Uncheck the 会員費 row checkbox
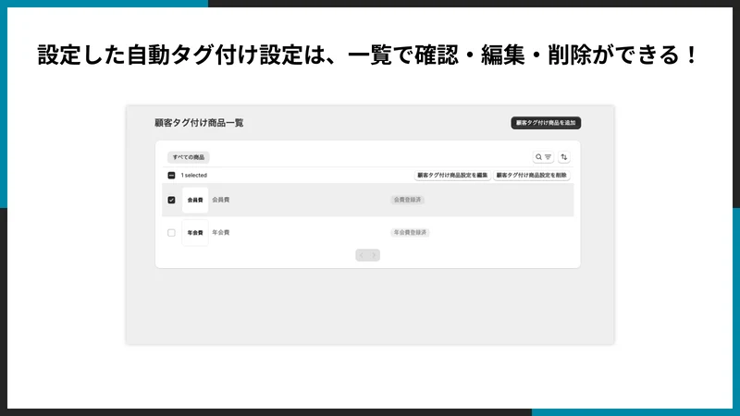Viewport: 740px width, 416px height. (171, 200)
